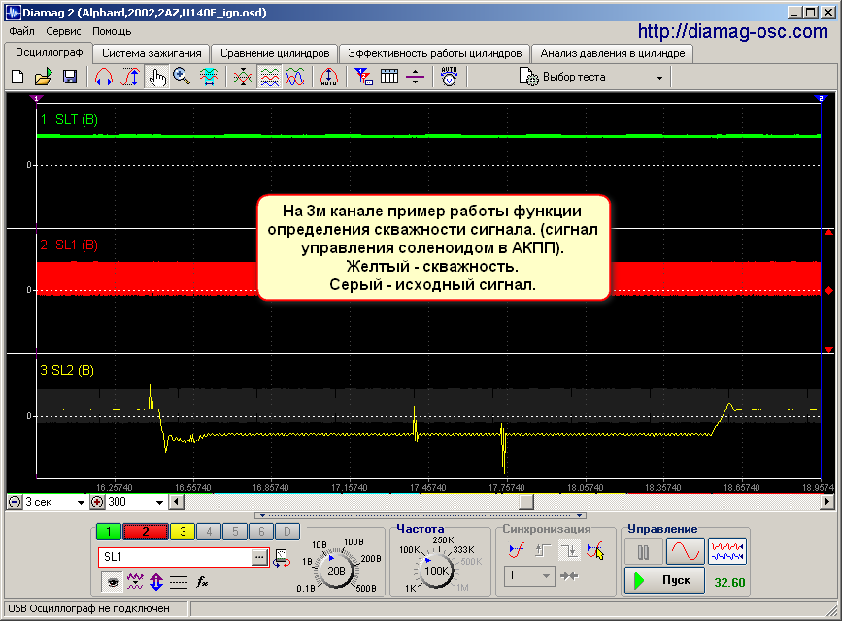842x621 pixels.
Task: Select the rising step sync mode
Action: coord(543,550)
